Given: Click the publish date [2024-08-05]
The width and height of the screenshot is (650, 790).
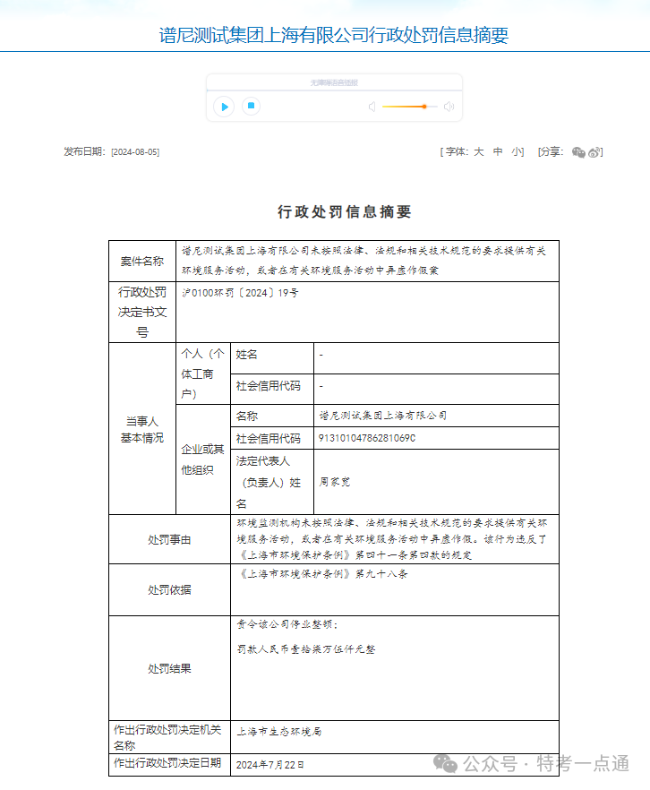Looking at the screenshot, I should [x=135, y=152].
